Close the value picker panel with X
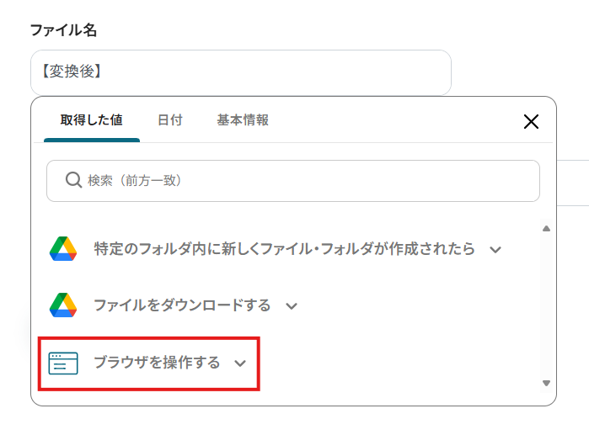The width and height of the screenshot is (589, 435). [531, 121]
